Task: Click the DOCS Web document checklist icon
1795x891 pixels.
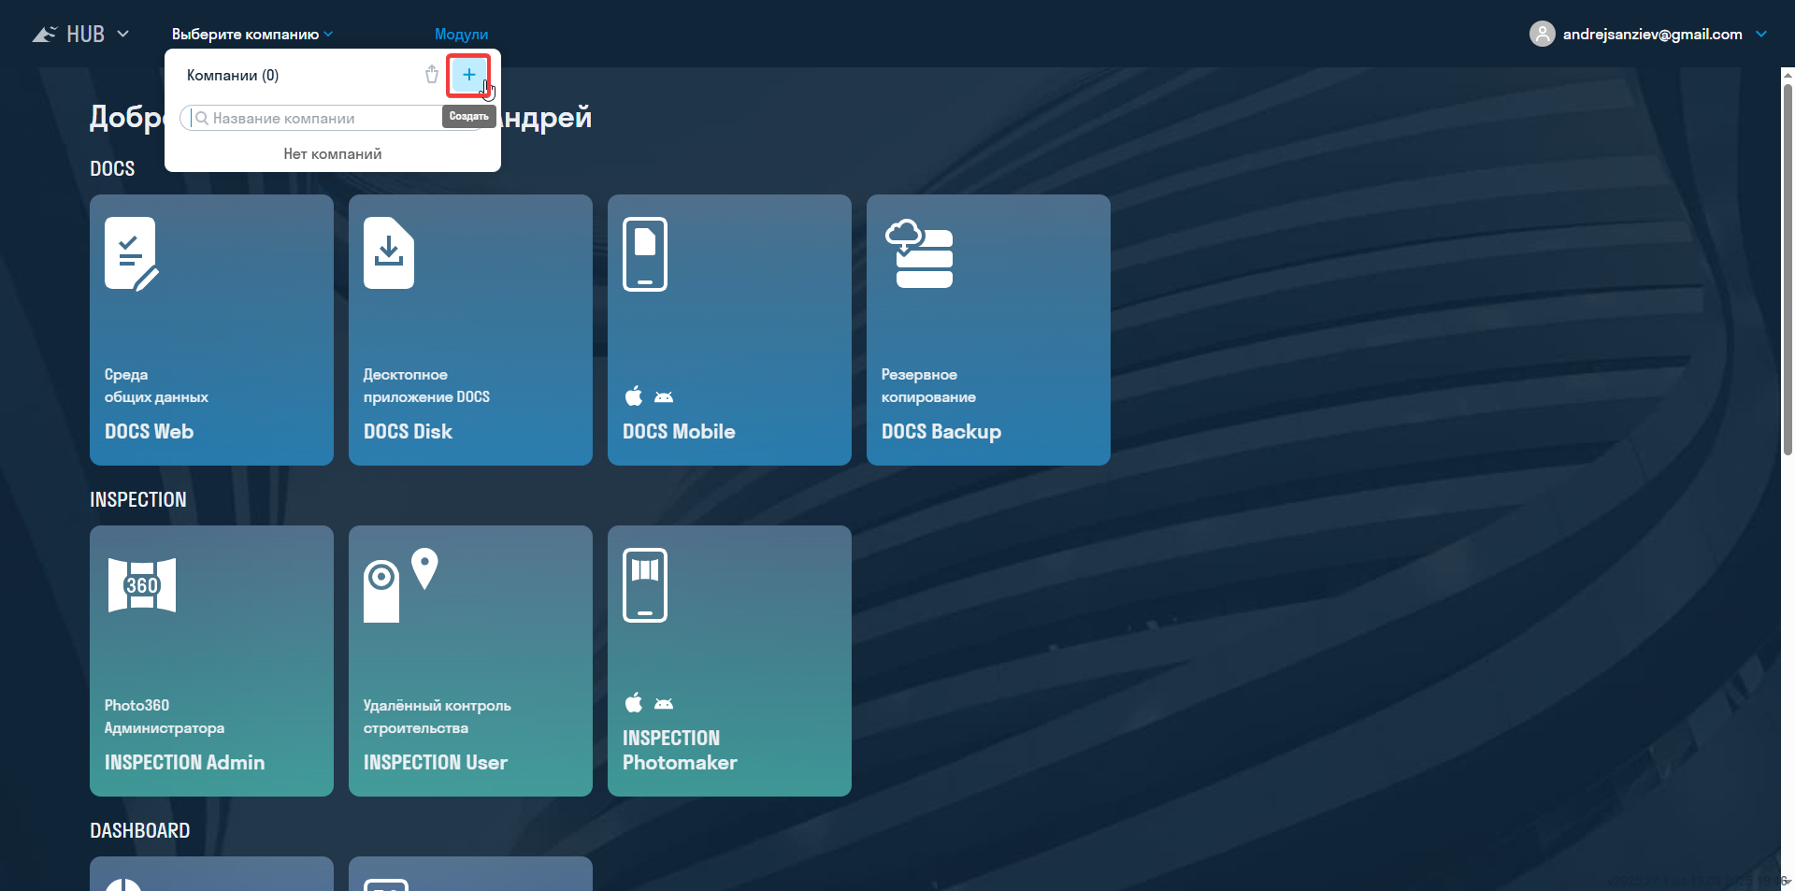Action: pos(131,254)
